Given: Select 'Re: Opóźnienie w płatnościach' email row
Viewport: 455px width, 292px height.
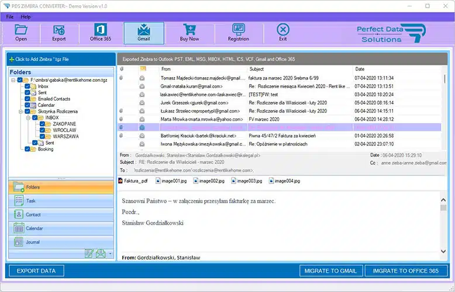Looking at the screenshot, I should coord(280,144).
